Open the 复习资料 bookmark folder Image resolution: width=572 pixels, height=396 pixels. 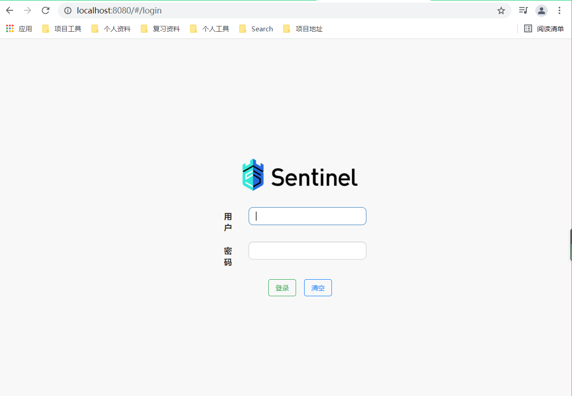click(160, 29)
